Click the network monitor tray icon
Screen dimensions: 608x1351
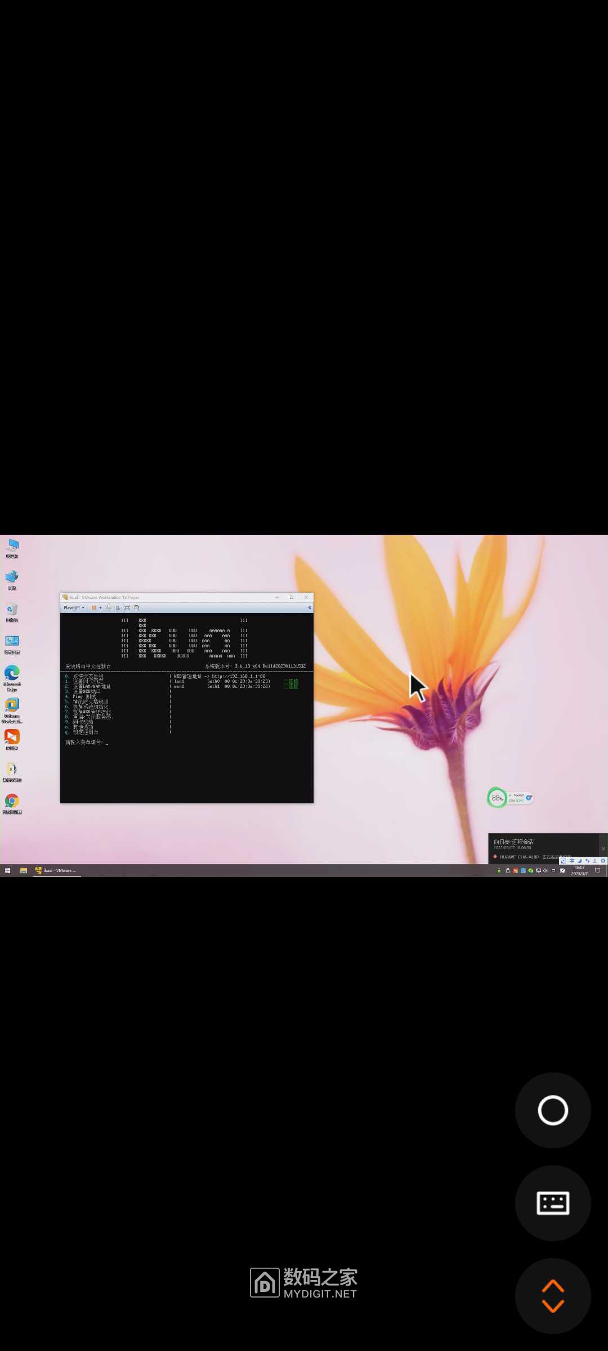[538, 871]
